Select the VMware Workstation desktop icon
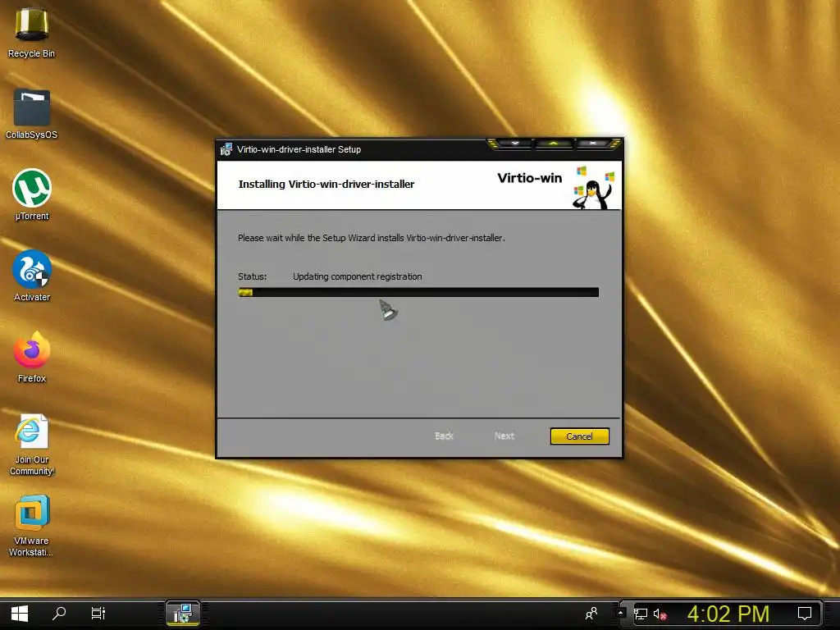The image size is (840, 630). coord(32,526)
